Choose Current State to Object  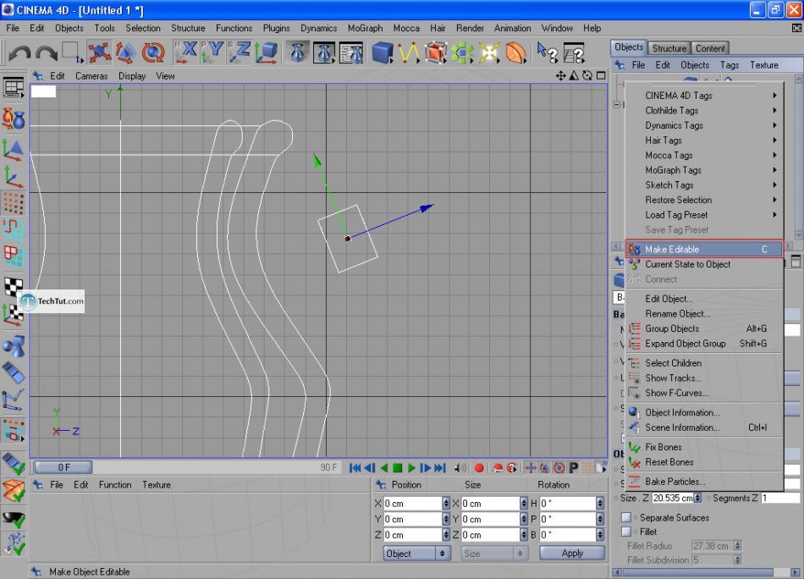[x=704, y=264]
